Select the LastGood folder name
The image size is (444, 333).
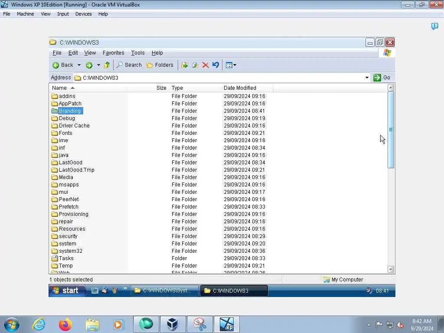pos(71,163)
